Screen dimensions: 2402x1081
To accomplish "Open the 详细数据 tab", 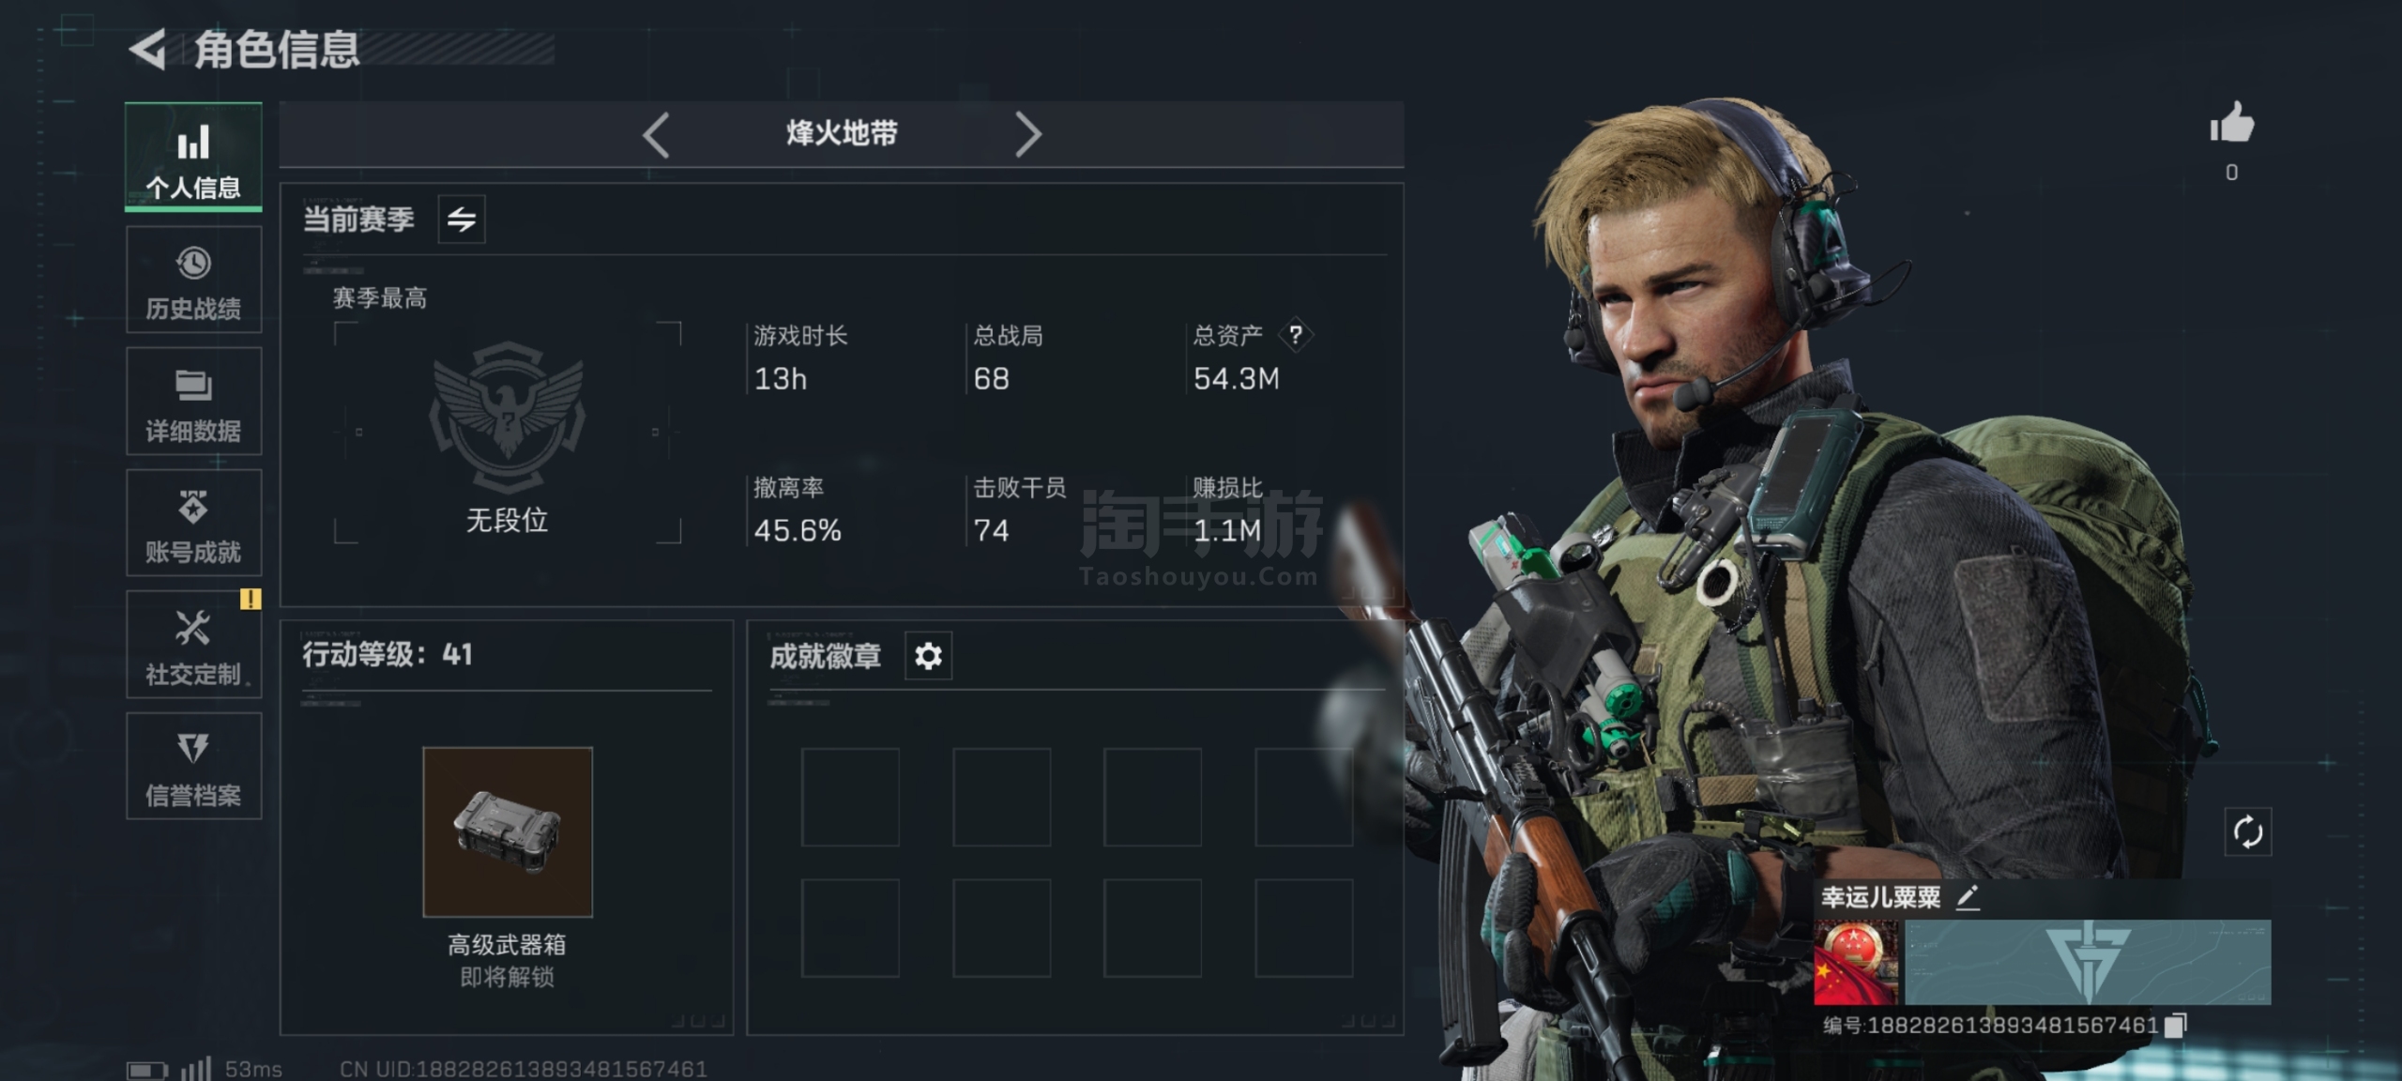I will coord(194,402).
